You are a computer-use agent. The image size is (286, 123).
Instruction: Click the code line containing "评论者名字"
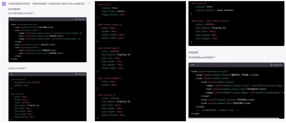point(236,89)
